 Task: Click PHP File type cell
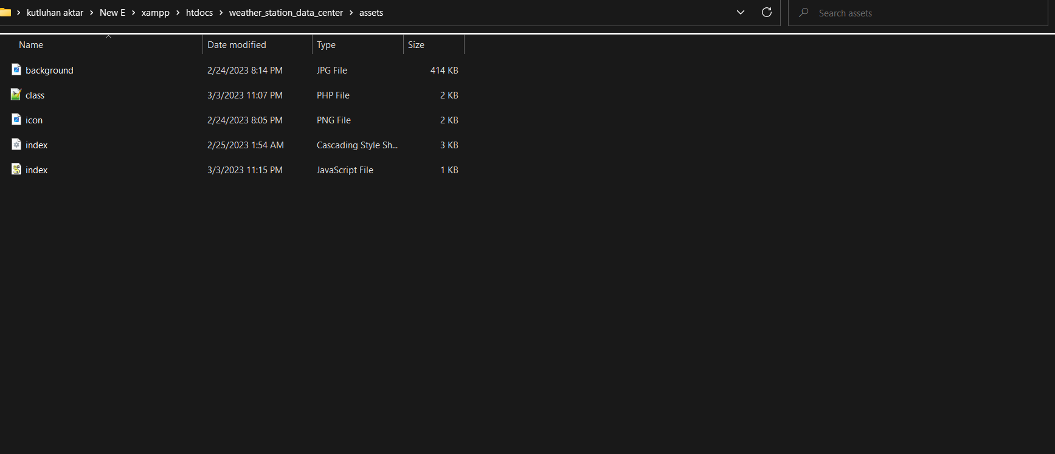click(x=333, y=95)
